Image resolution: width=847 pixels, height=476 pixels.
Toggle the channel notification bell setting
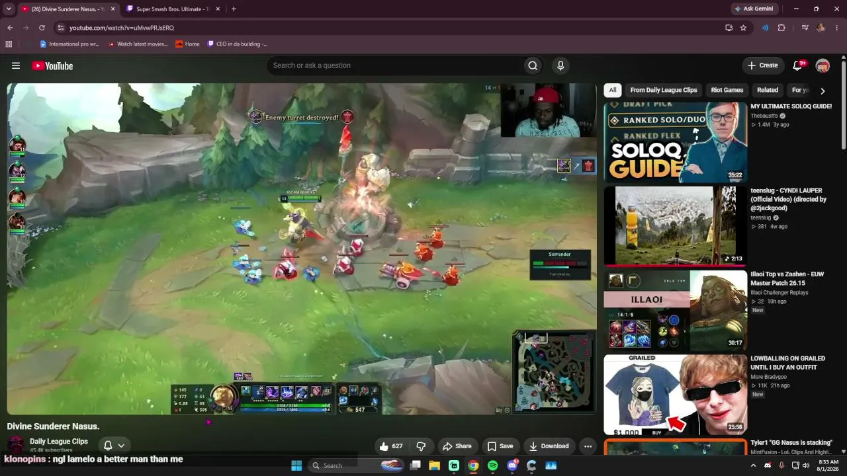(114, 446)
